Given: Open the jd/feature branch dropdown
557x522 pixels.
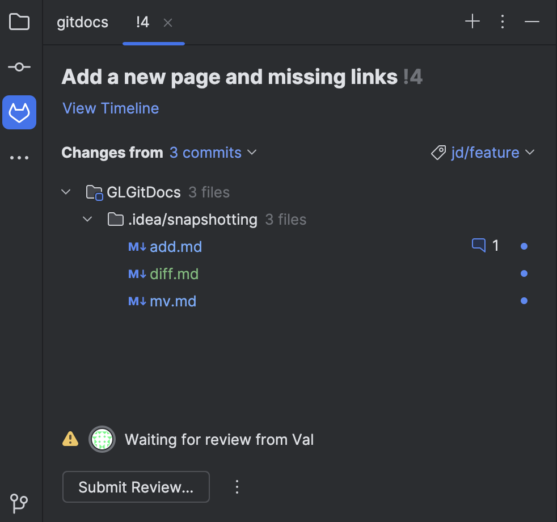Looking at the screenshot, I should pos(492,153).
